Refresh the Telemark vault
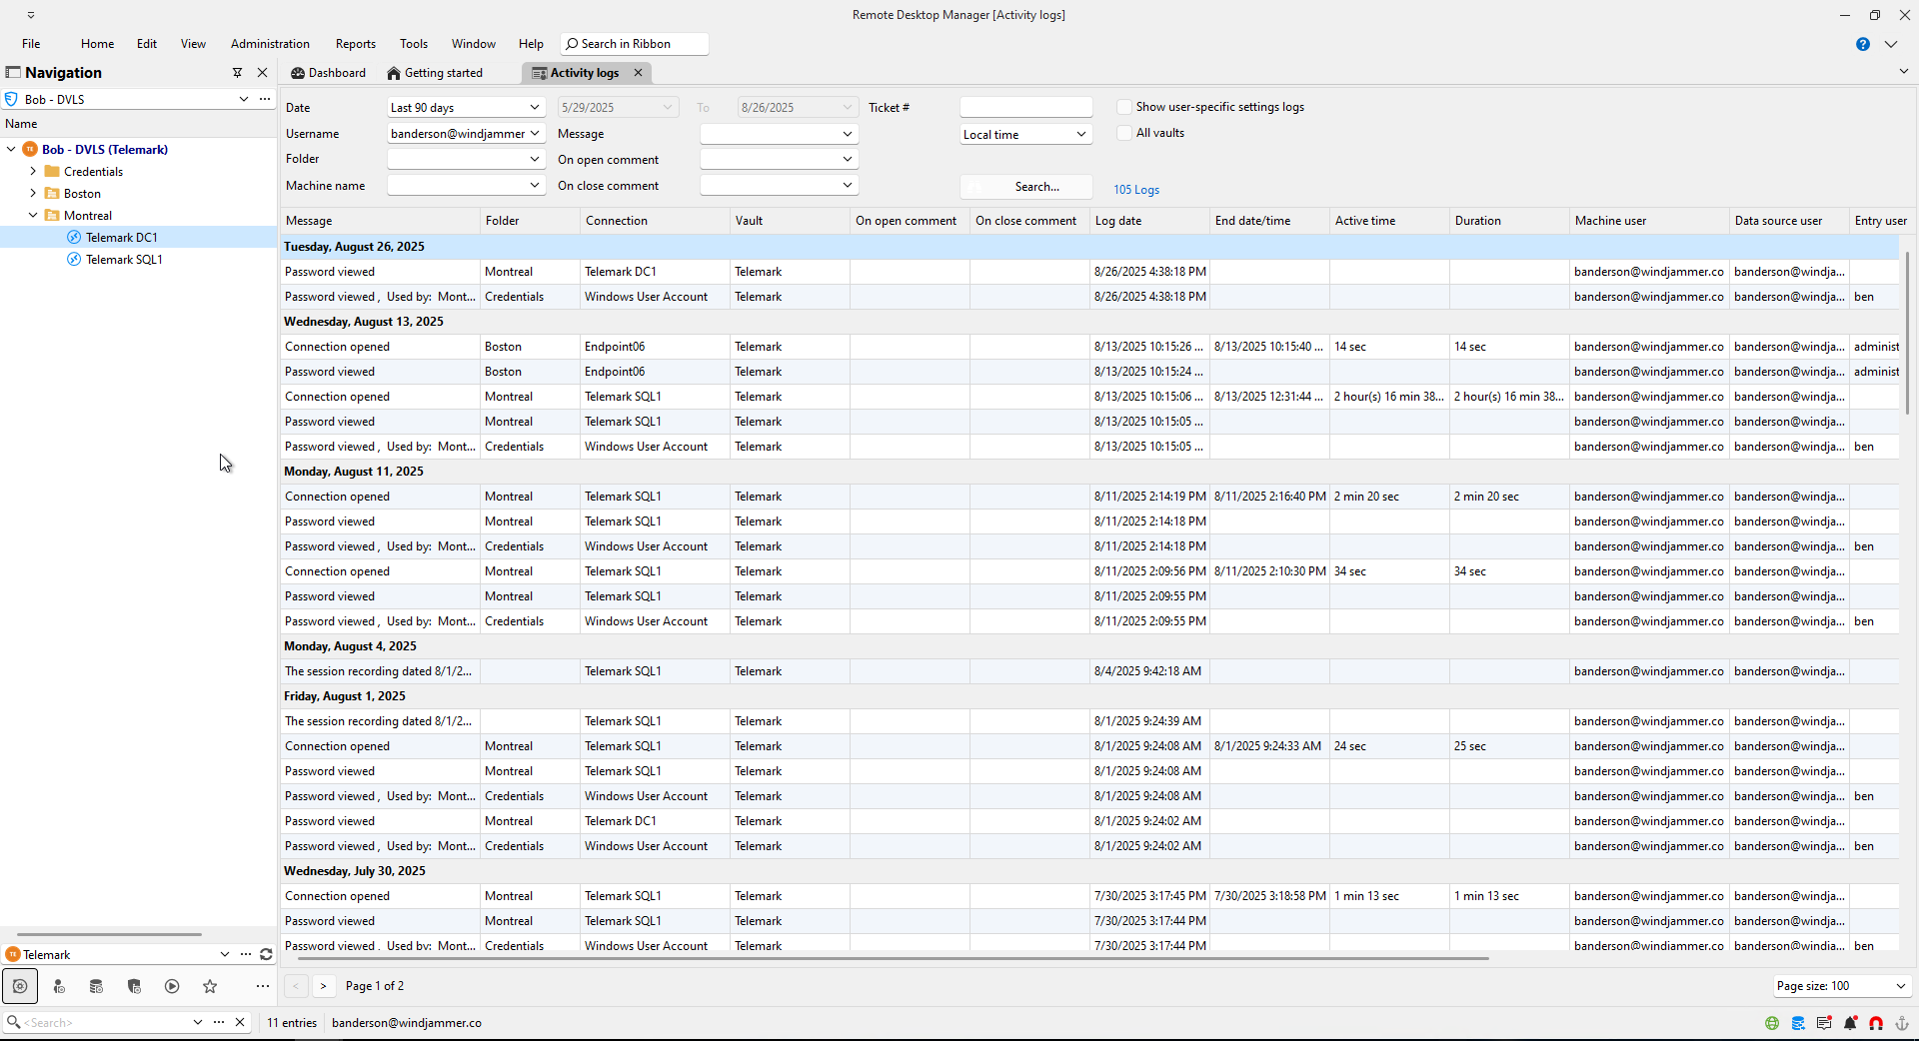 [266, 954]
